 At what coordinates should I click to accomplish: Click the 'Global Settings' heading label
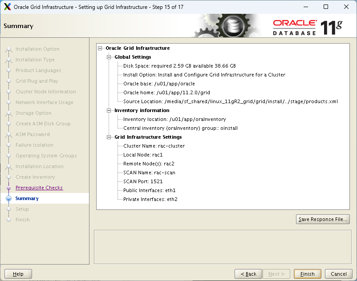click(x=133, y=57)
